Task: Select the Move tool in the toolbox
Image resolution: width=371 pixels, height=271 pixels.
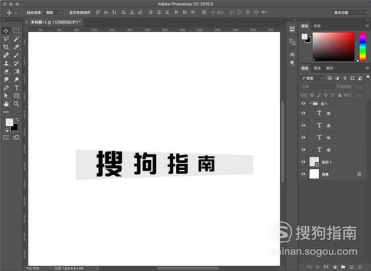Action: coord(6,31)
